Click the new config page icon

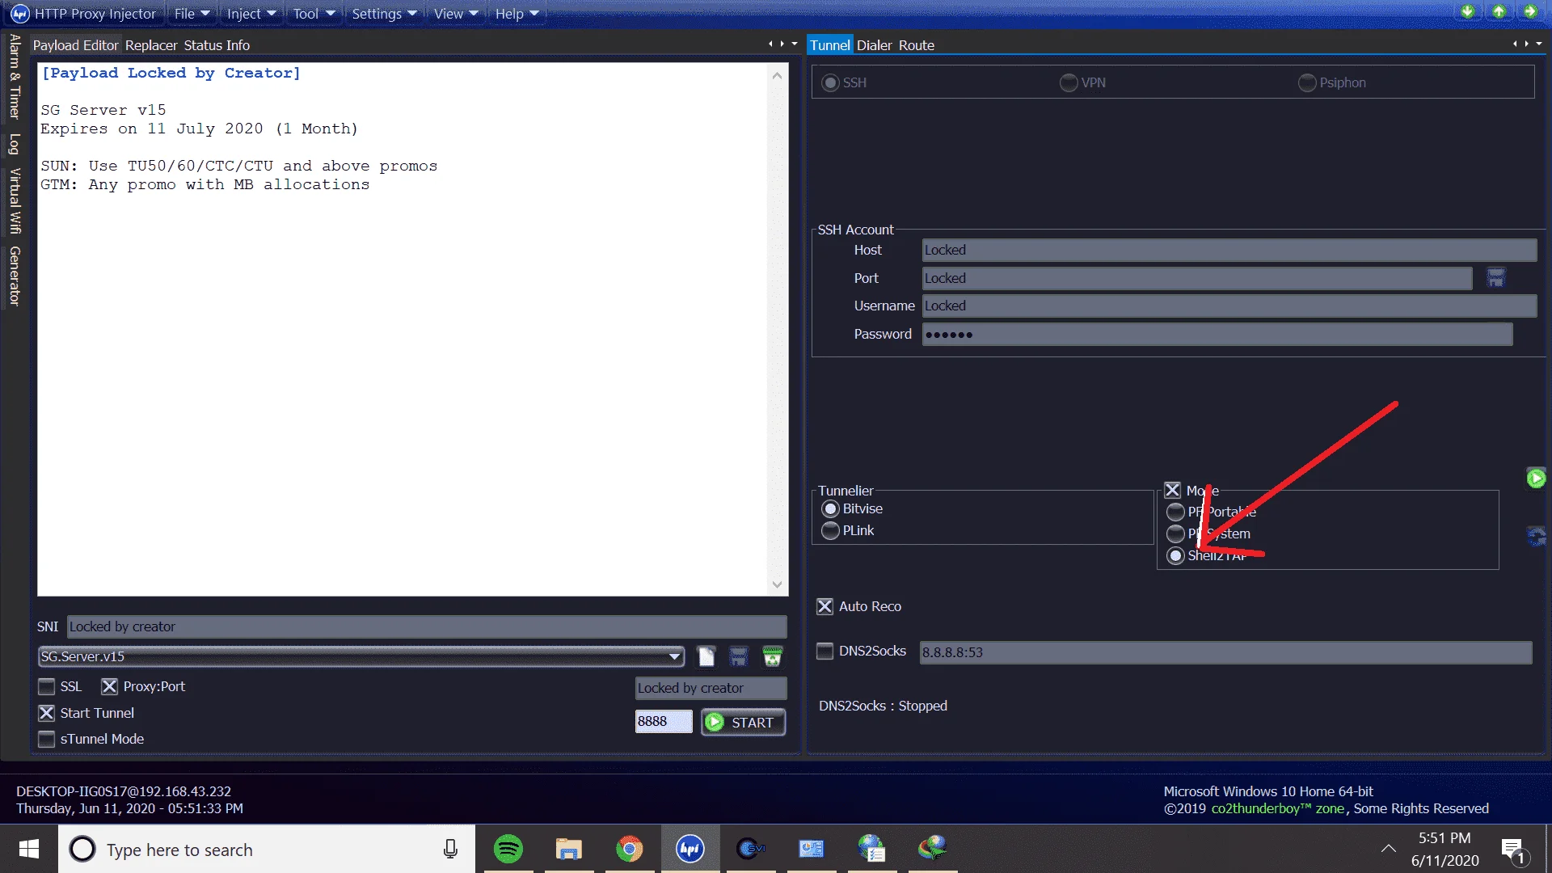706,656
